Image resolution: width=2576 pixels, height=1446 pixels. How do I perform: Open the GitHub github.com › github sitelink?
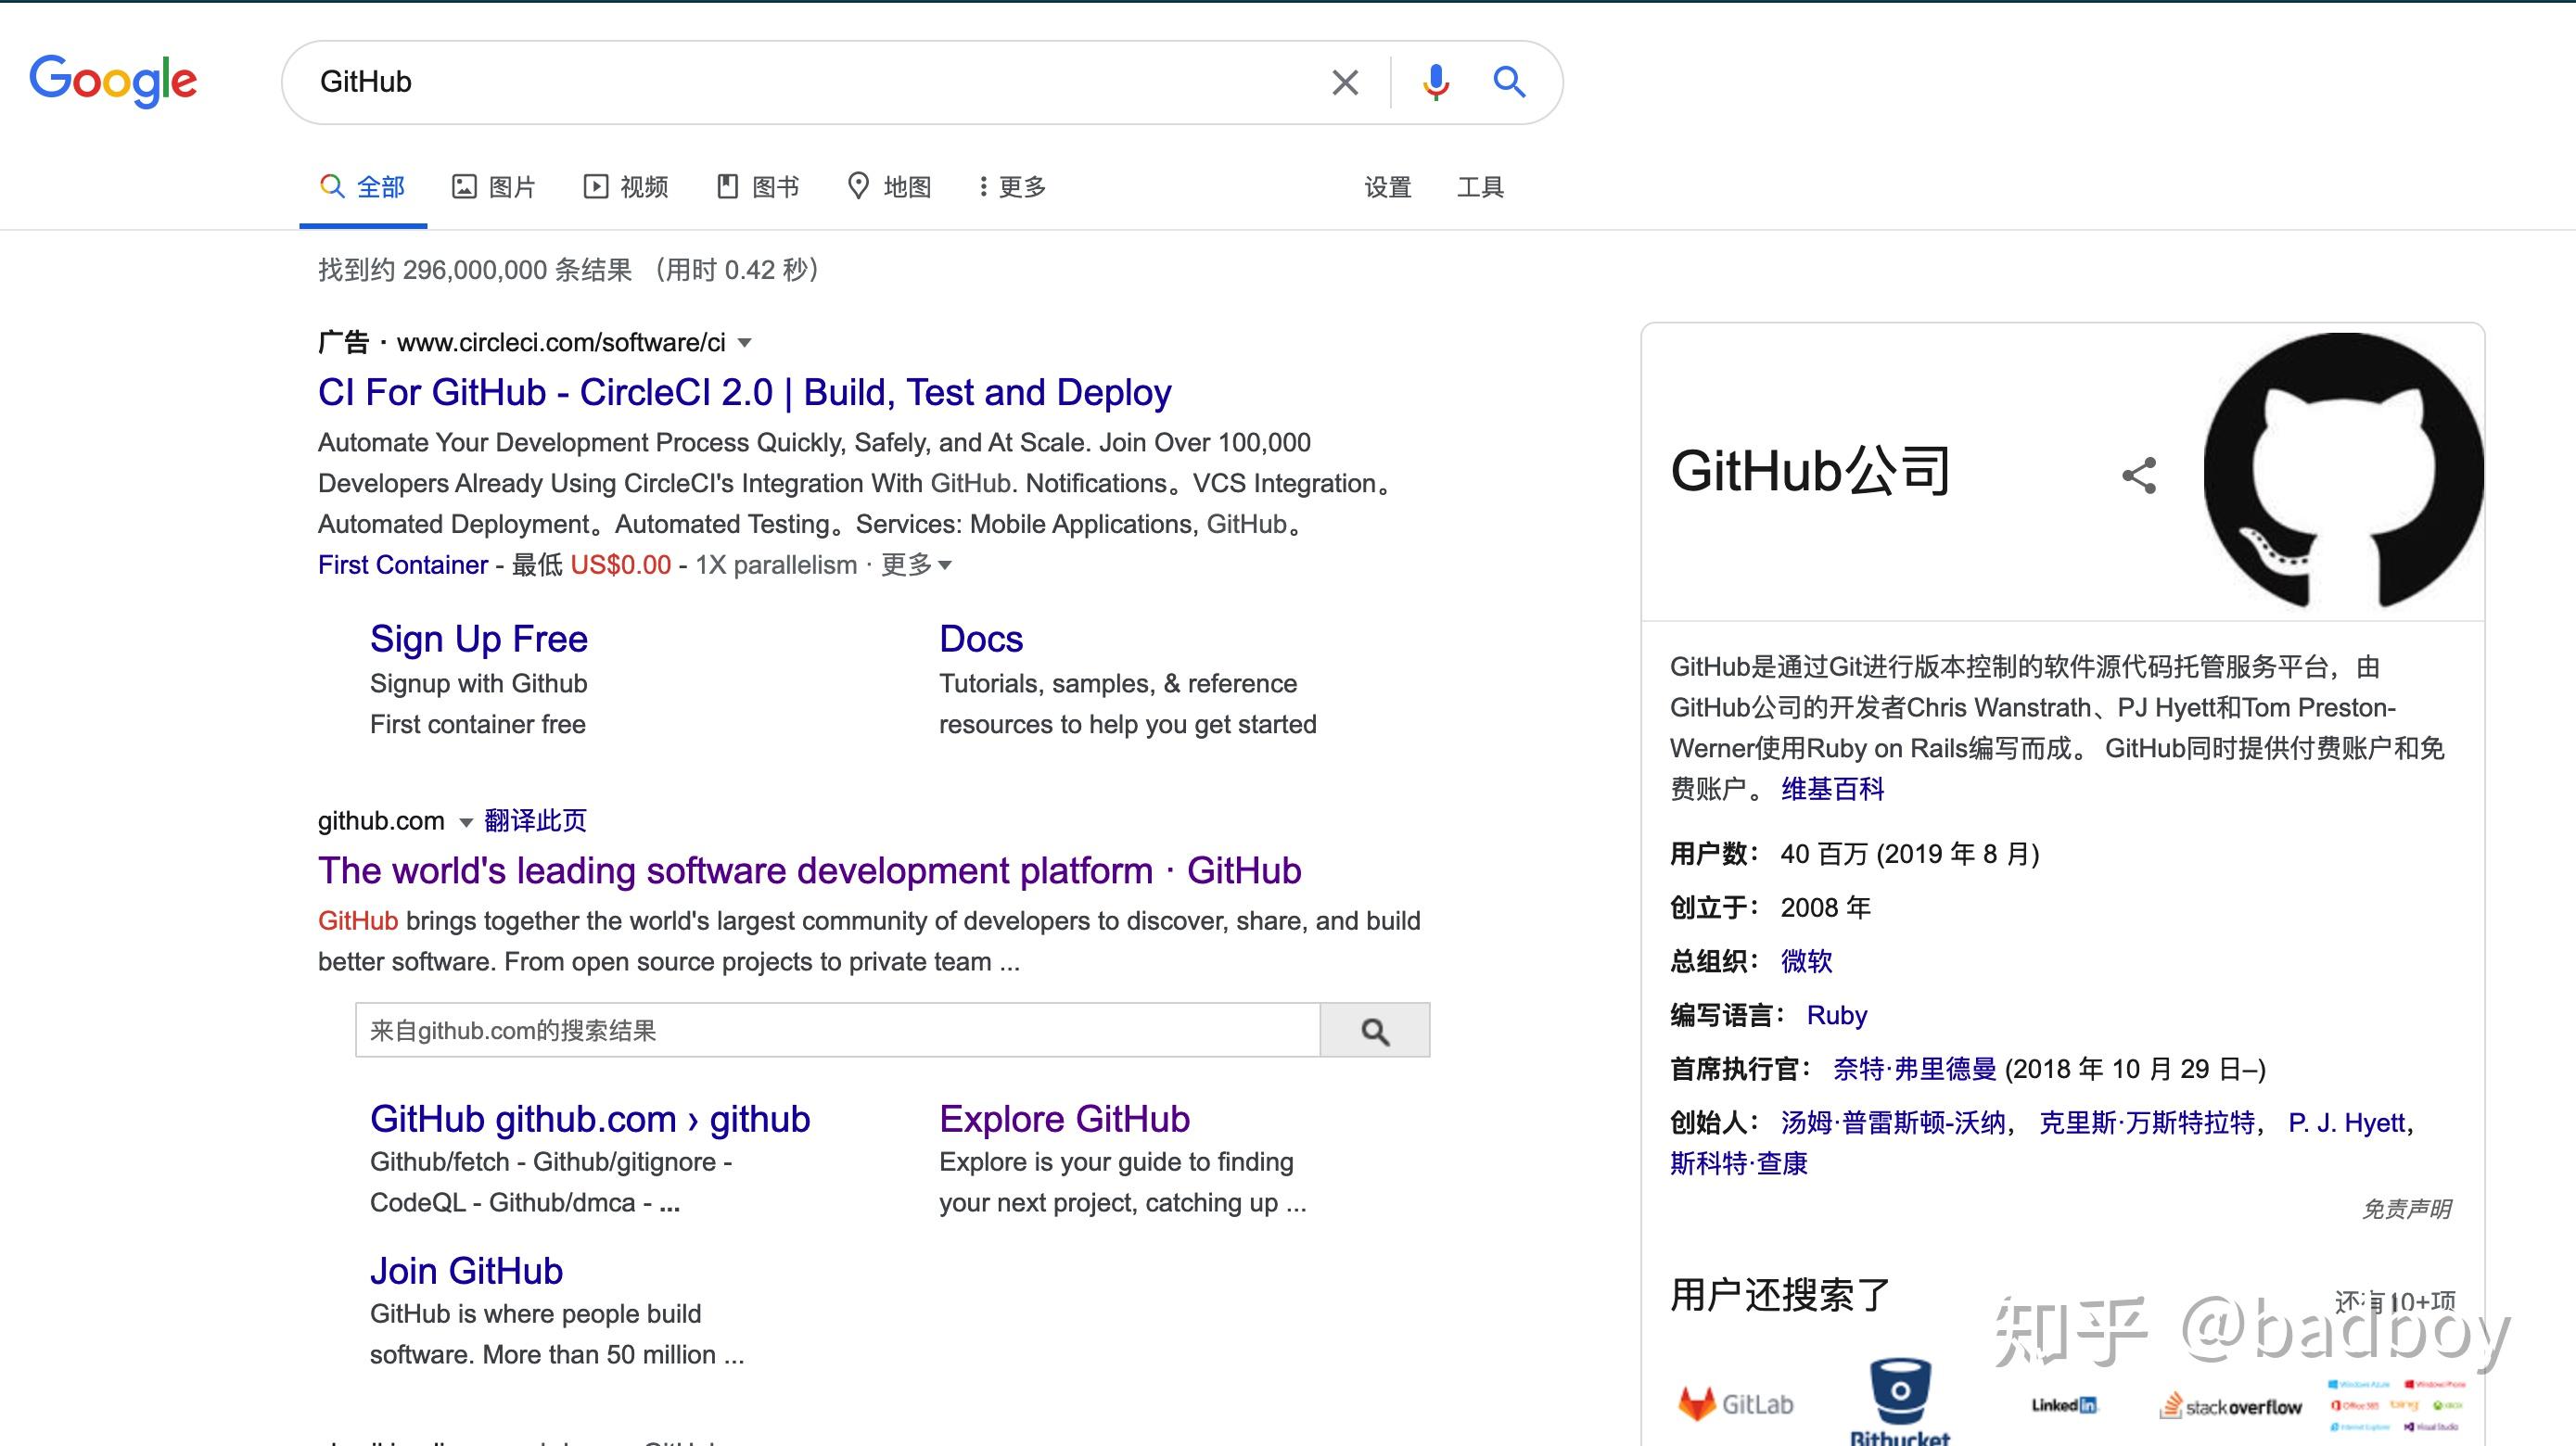pyautogui.click(x=590, y=1119)
